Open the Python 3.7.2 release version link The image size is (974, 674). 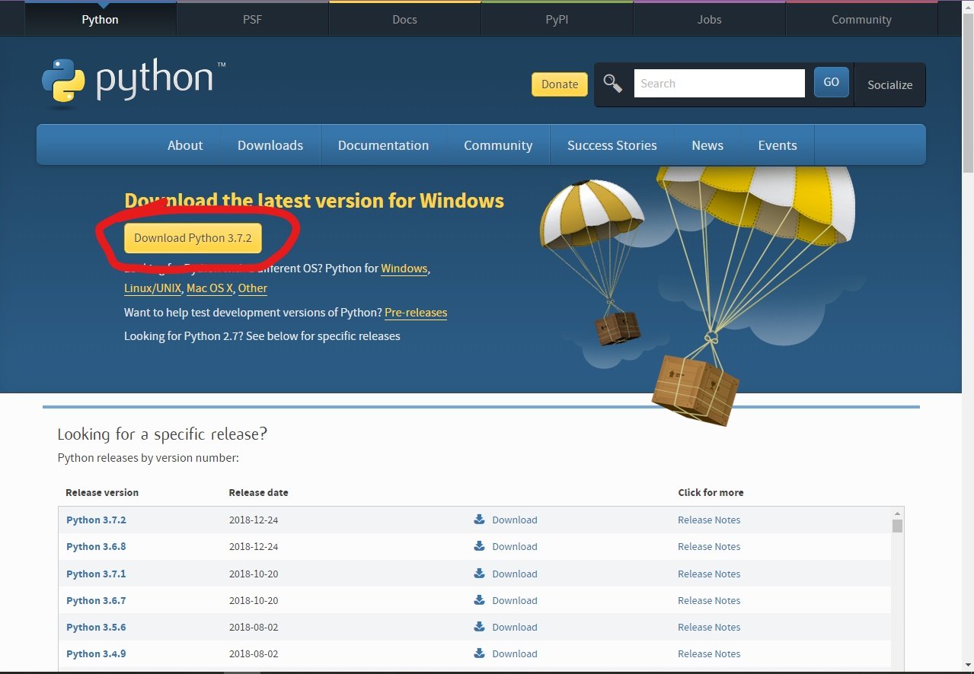(96, 520)
